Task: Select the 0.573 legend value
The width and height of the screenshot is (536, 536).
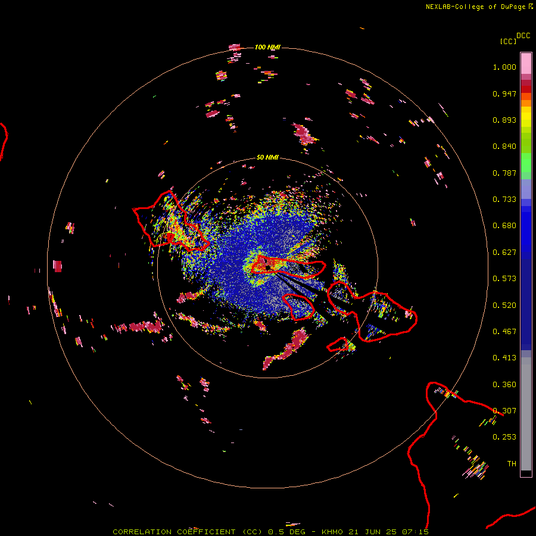Action: 504,279
